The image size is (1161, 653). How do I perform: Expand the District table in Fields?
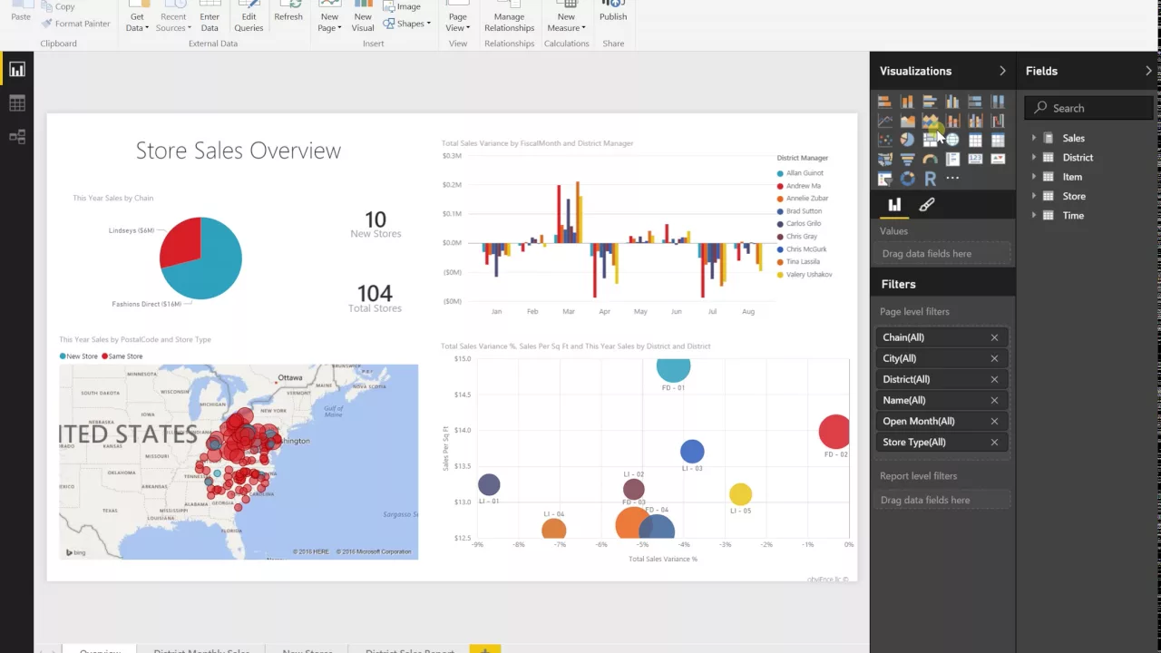1033,158
